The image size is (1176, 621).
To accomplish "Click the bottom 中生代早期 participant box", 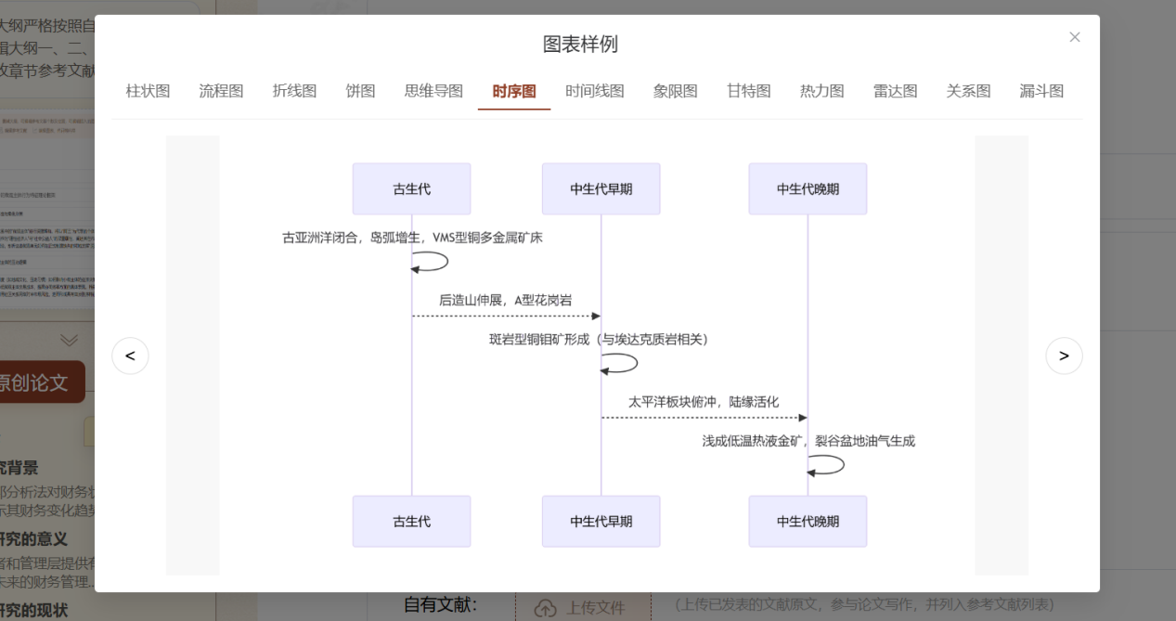I will click(x=601, y=521).
